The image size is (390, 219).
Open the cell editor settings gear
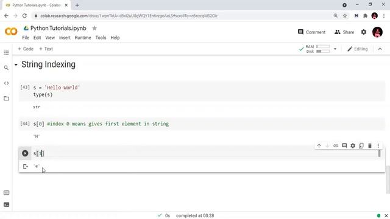353,146
